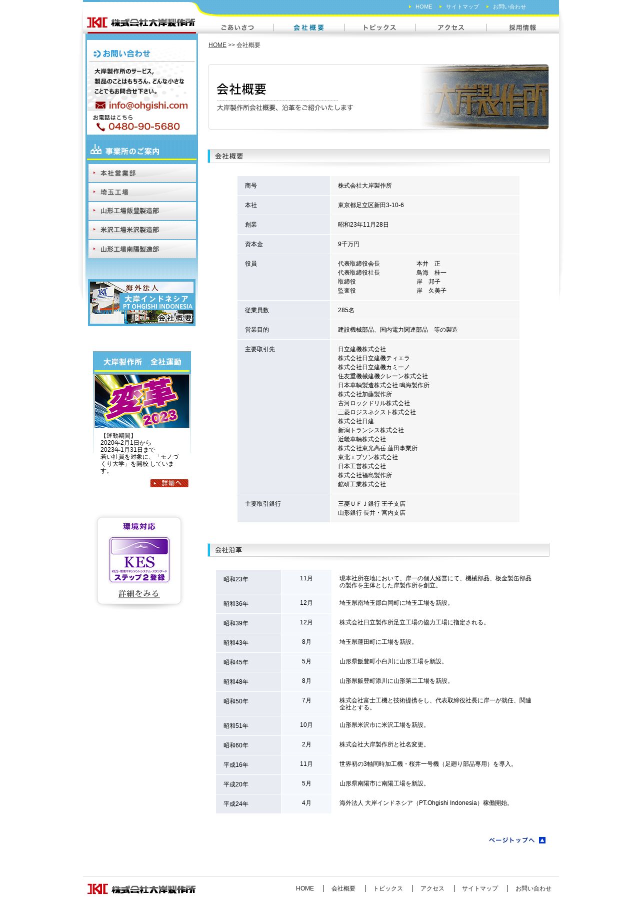Click the 平成24年 row in company history
Viewport: 642px width, 911px height.
click(x=378, y=803)
